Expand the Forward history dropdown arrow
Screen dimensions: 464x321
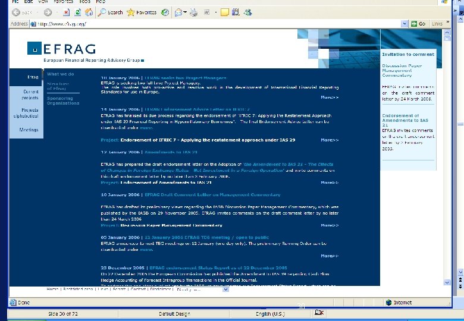point(57,12)
